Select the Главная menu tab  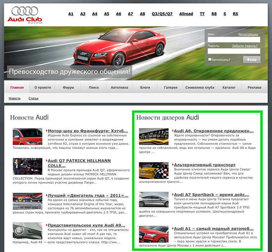tap(17, 87)
